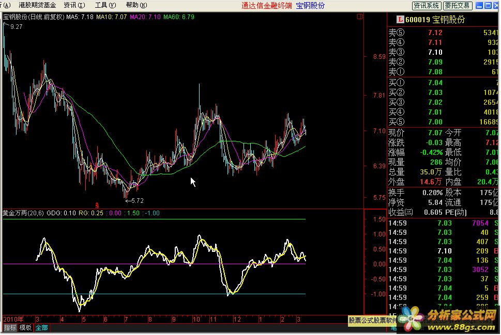501x335 pixels.
Task: Click the 600019 宝钢股份 stock header
Action: pos(435,20)
